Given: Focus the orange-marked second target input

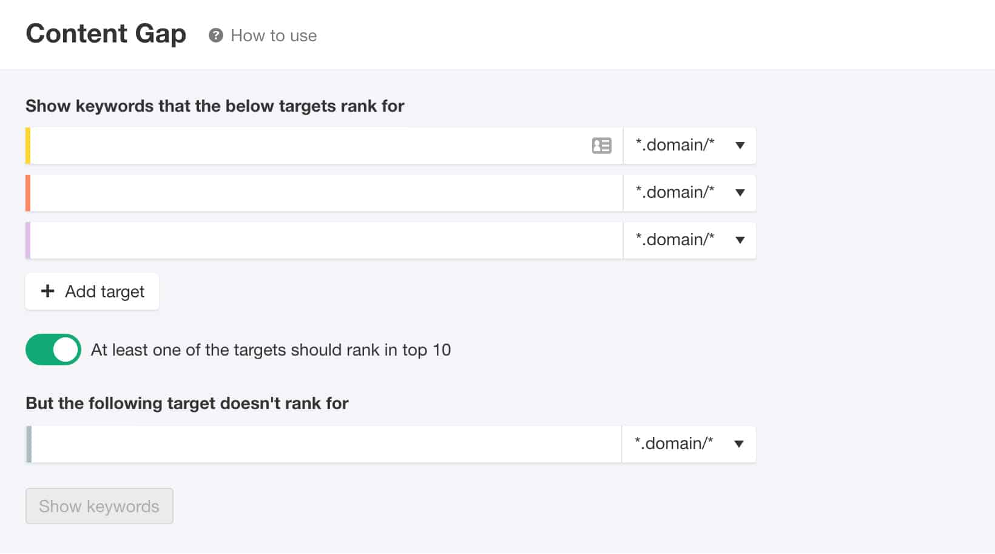Looking at the screenshot, I should 326,193.
